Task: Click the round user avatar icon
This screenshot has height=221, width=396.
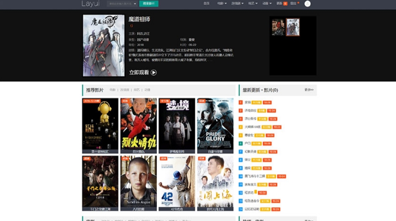Action: coord(308,4)
